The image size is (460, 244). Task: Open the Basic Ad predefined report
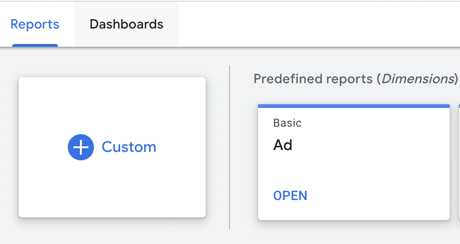point(290,195)
